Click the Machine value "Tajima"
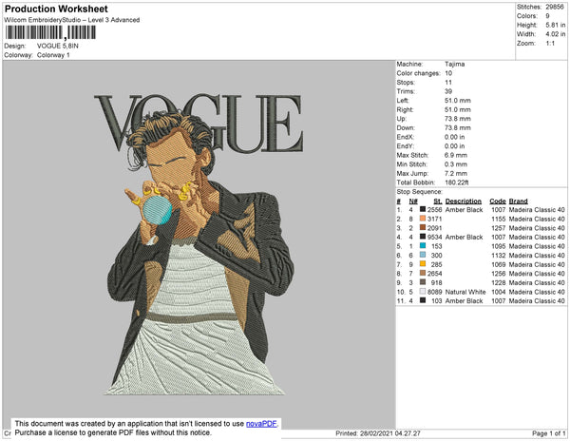570x441 pixels. [x=454, y=64]
